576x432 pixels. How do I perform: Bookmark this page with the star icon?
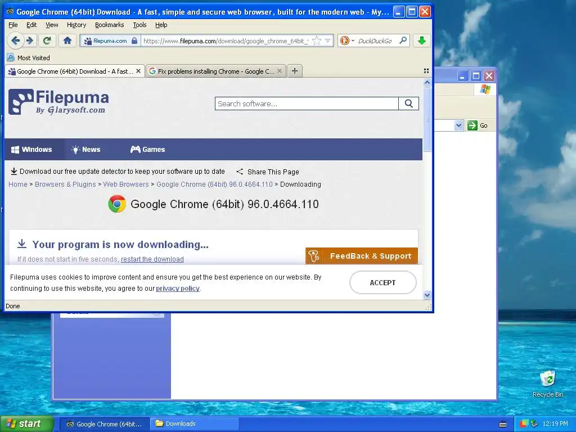[x=316, y=40]
